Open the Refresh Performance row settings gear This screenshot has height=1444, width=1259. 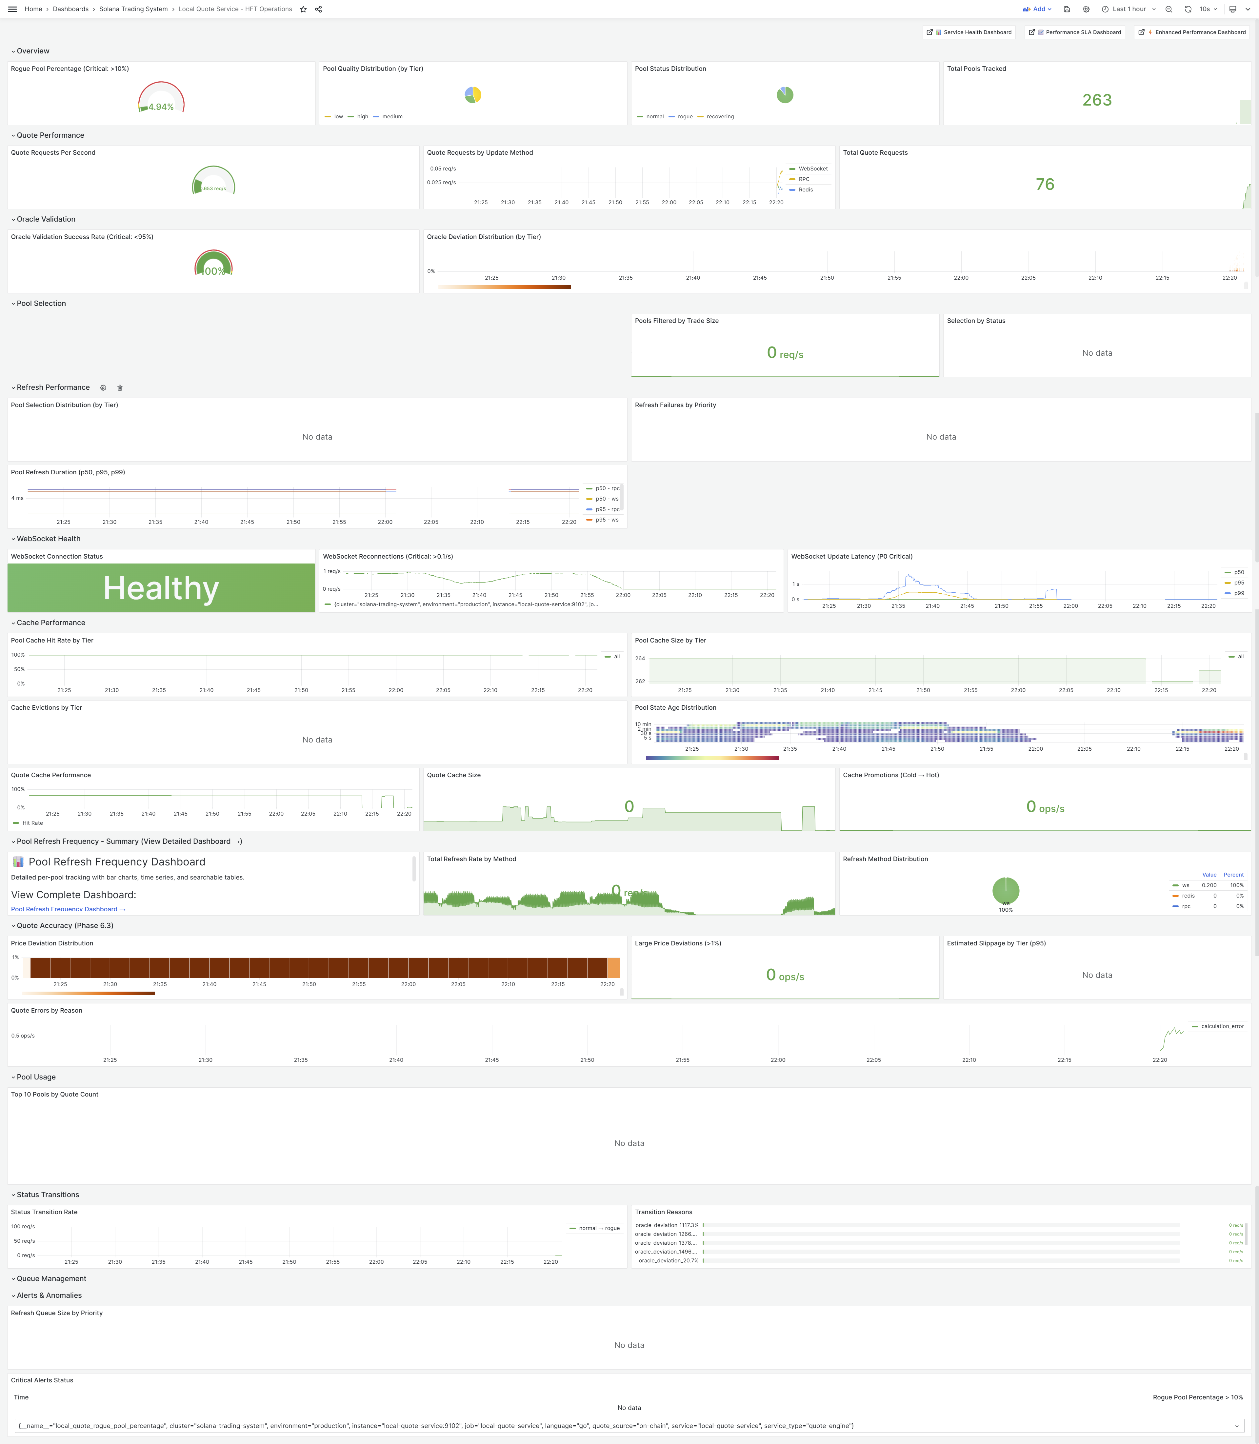(103, 388)
